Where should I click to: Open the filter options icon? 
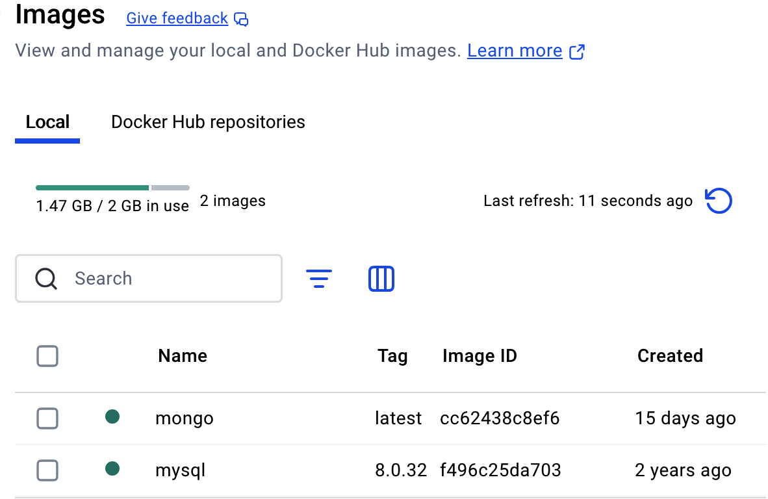click(x=318, y=279)
